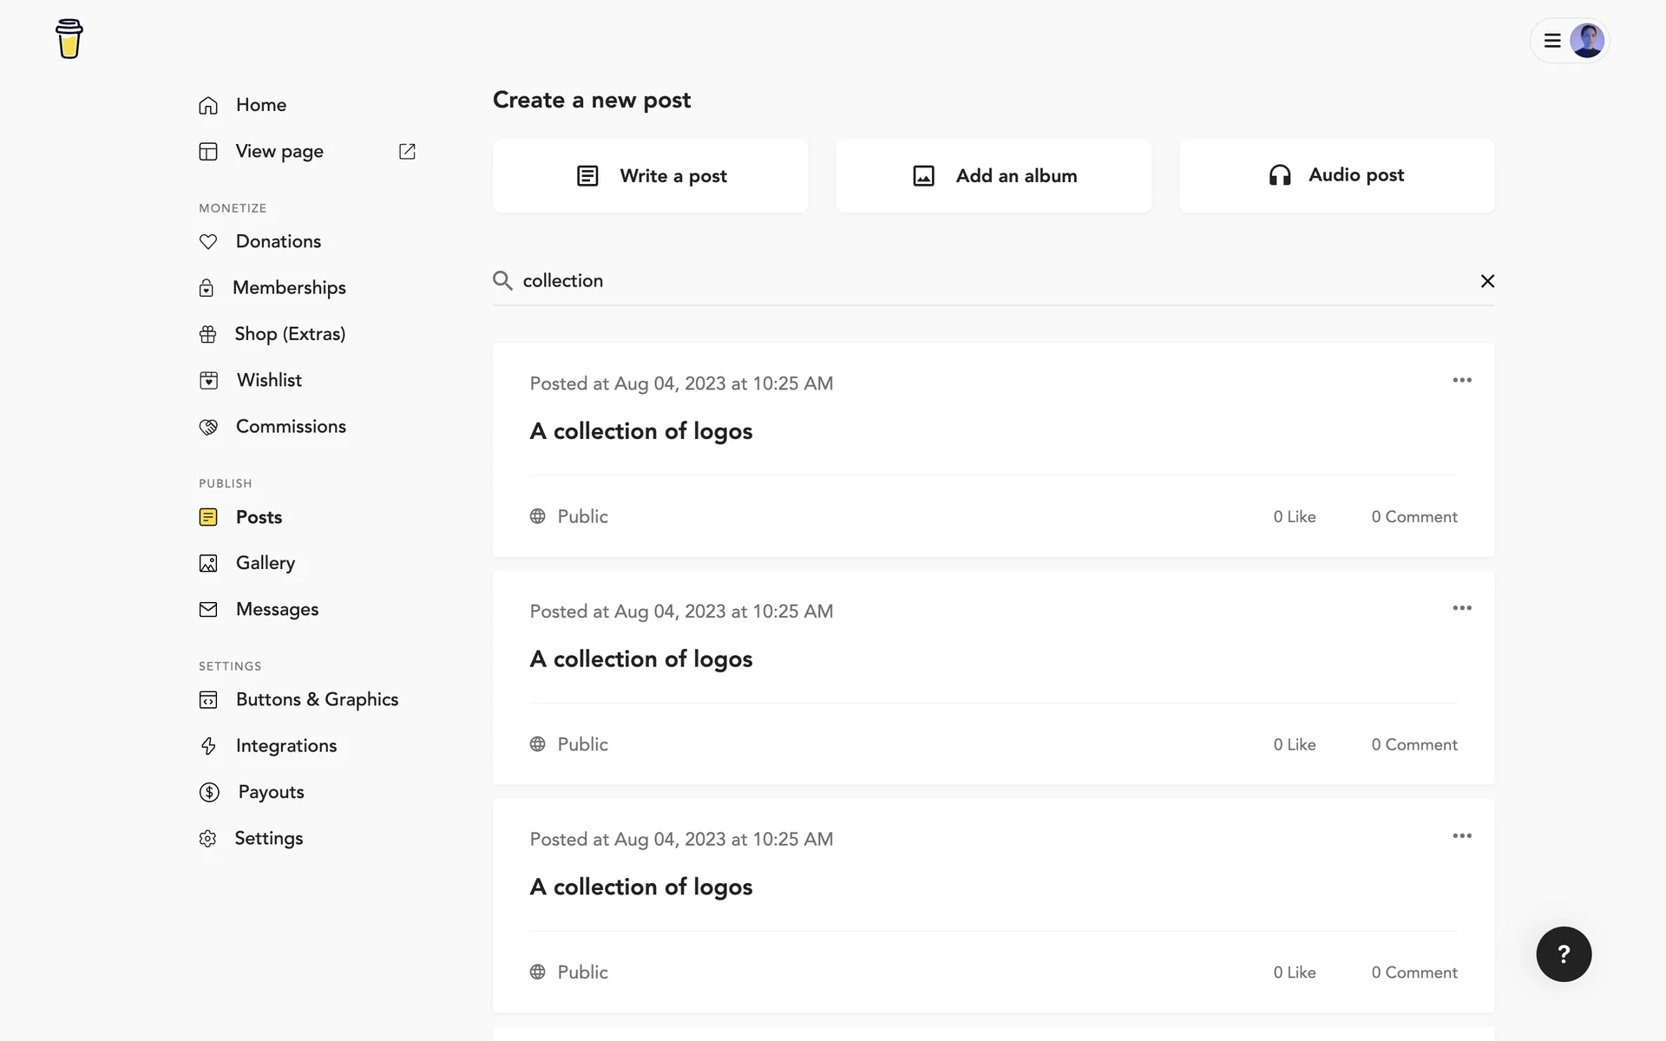This screenshot has height=1041, width=1666.
Task: Click the Buy Me a Coffee cup logo
Action: tap(69, 39)
